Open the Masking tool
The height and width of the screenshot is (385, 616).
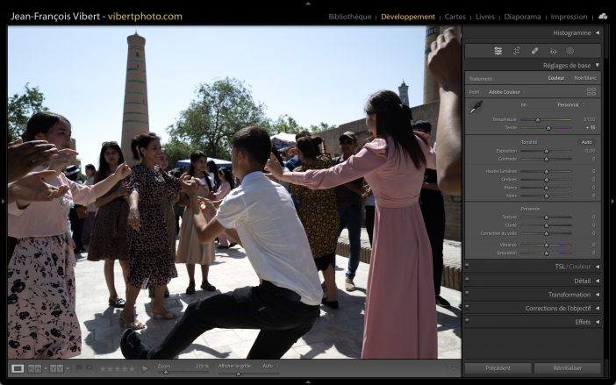tap(569, 51)
